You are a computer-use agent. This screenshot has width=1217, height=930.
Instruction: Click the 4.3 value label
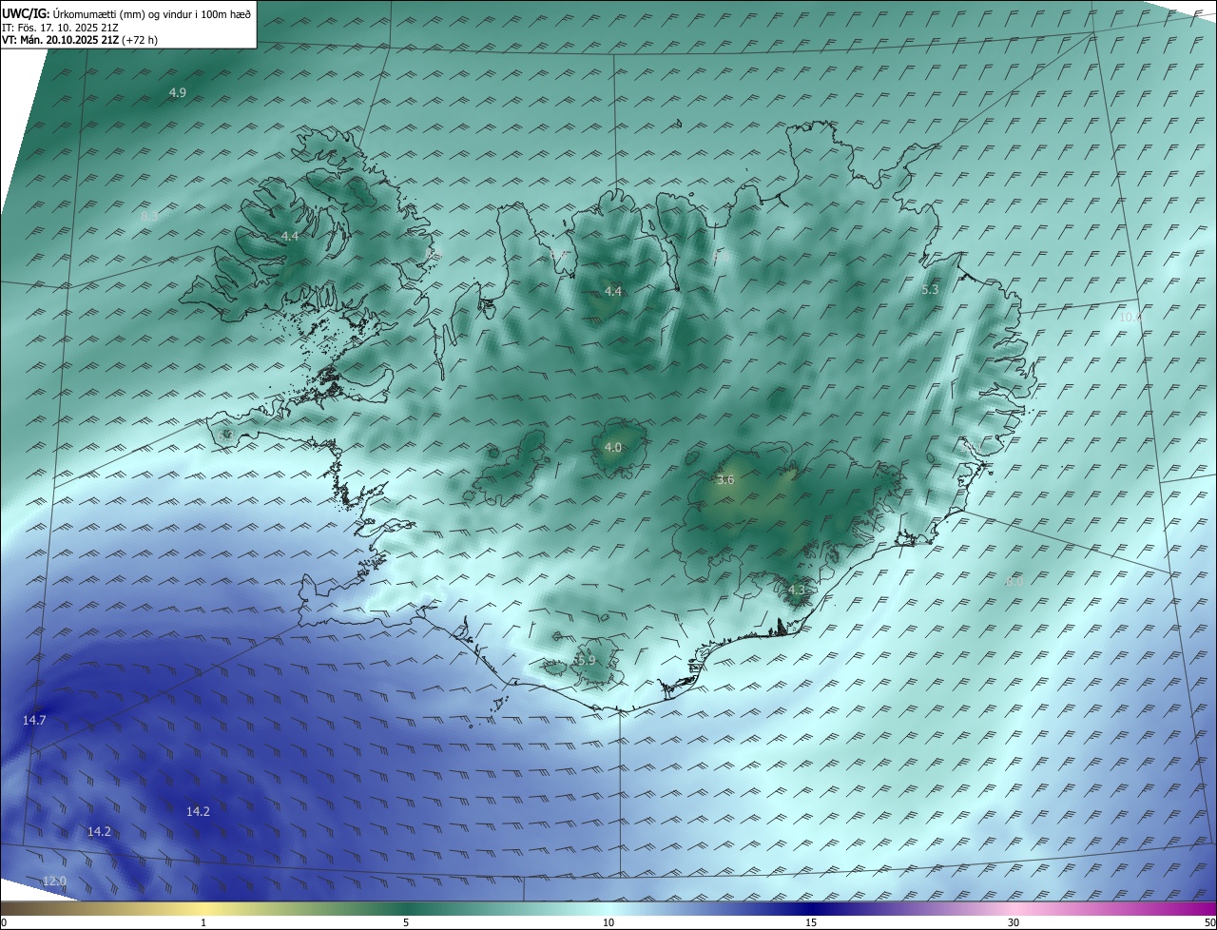coord(797,591)
